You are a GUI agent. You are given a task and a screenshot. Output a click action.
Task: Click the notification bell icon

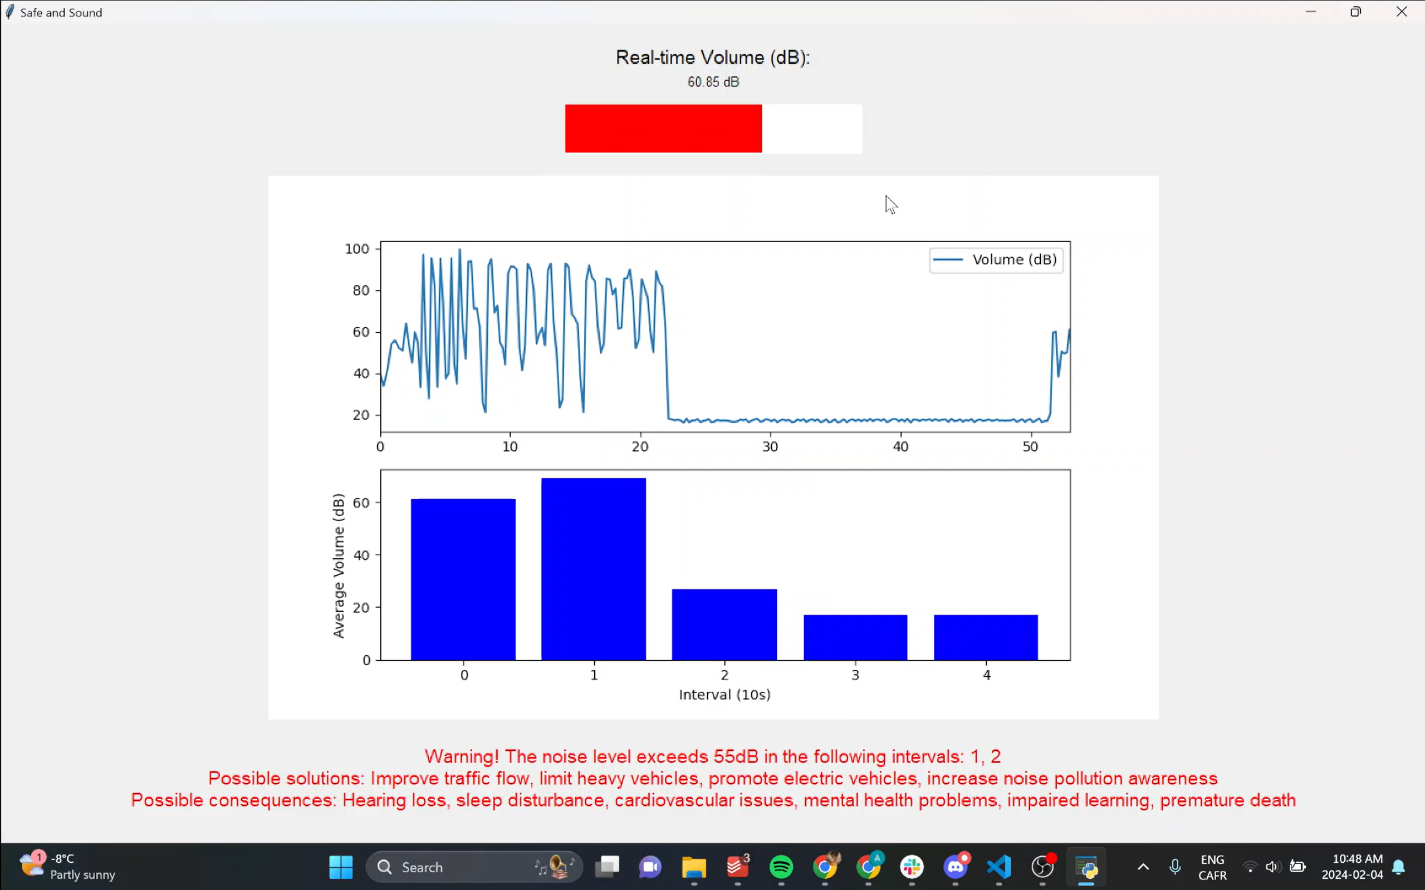pyautogui.click(x=1398, y=867)
